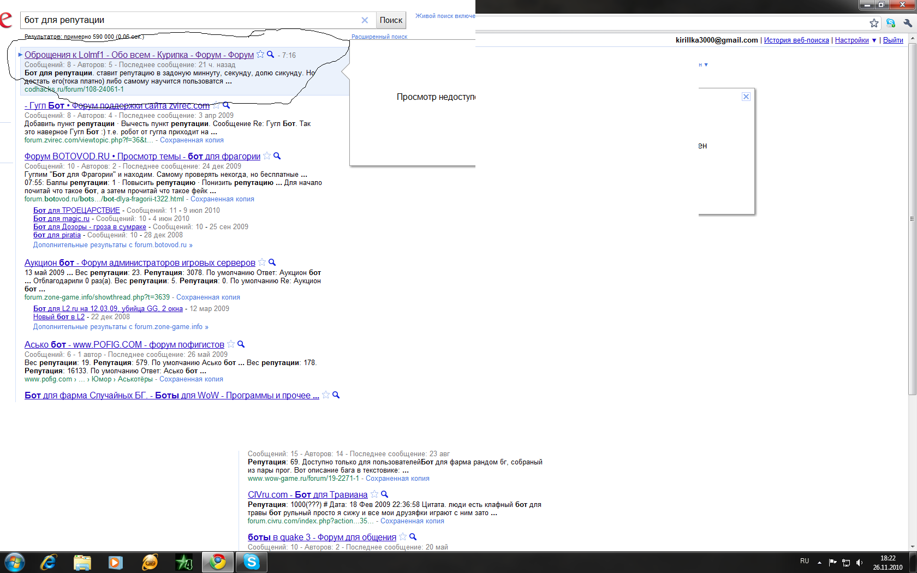
Task: Star the боты в quake 3 result
Action: (403, 537)
